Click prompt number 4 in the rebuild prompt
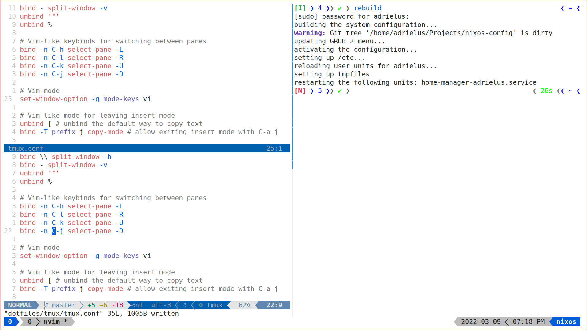This screenshot has height=330, width=587. [320, 8]
